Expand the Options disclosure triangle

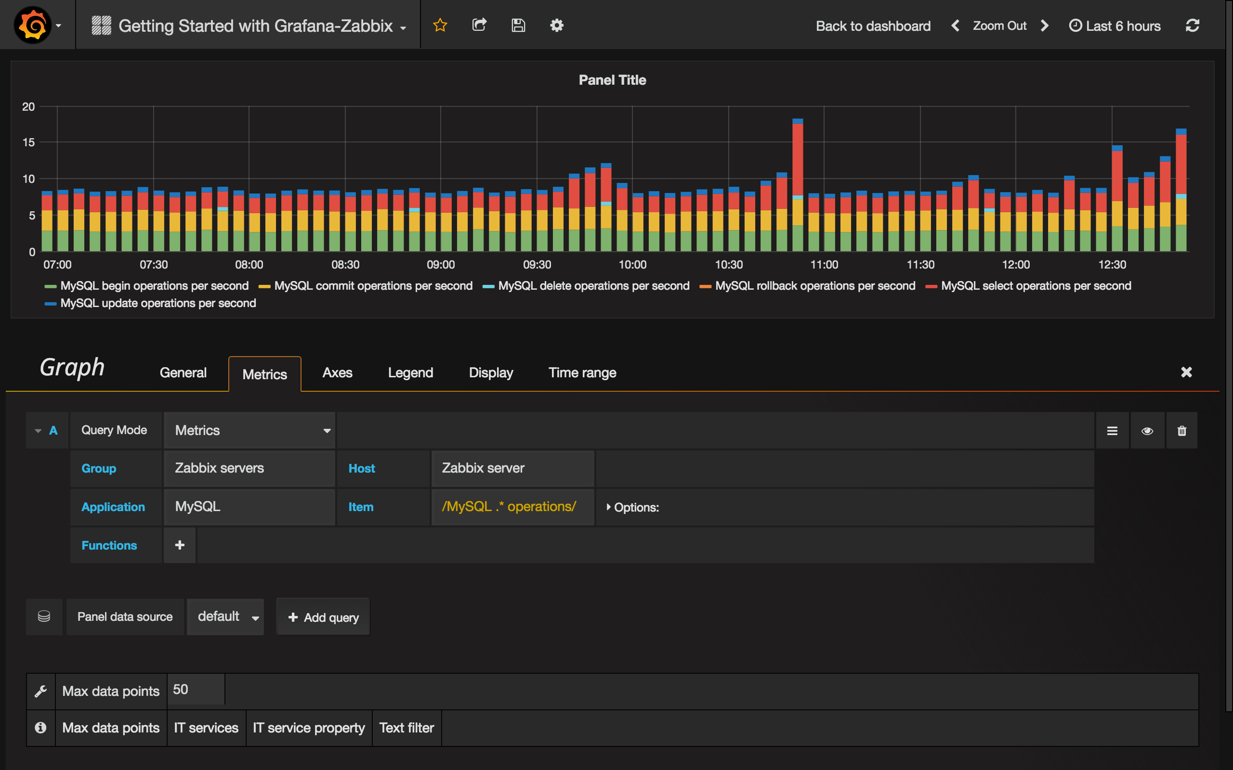click(608, 507)
